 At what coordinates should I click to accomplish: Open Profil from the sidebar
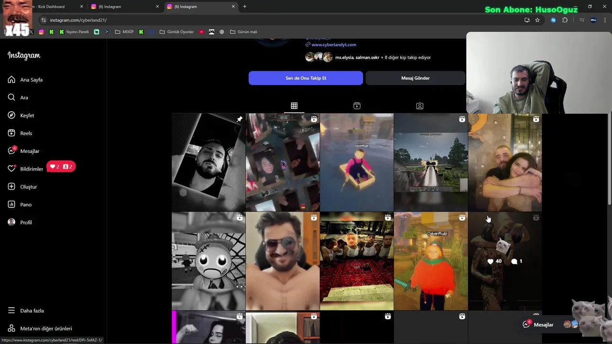(26, 223)
